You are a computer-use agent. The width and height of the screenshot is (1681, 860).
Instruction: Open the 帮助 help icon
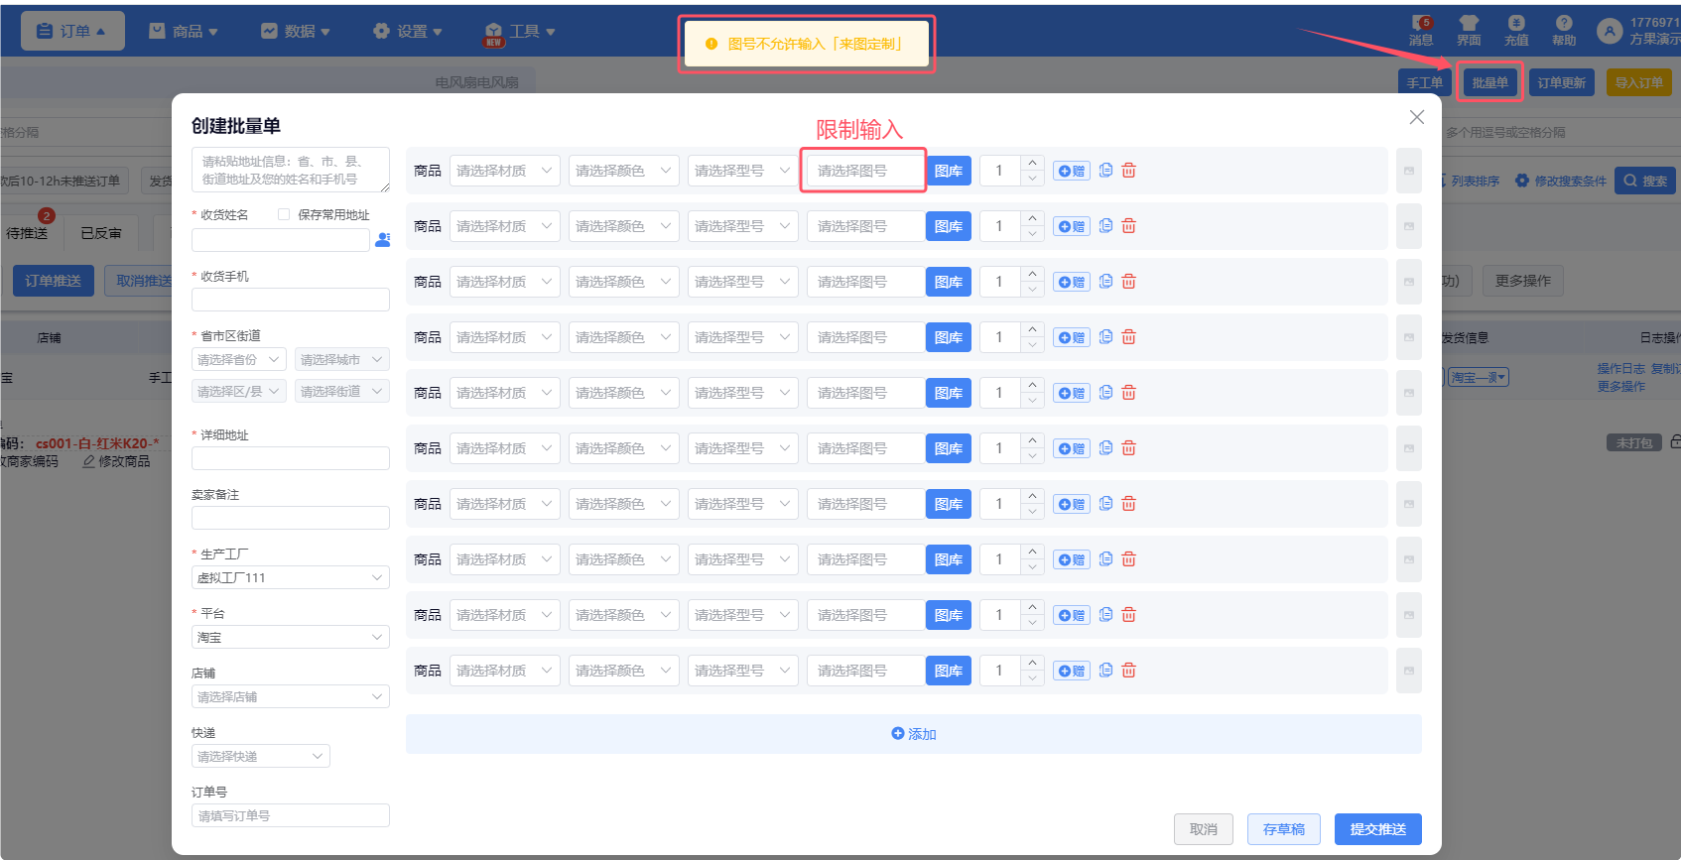(x=1564, y=30)
